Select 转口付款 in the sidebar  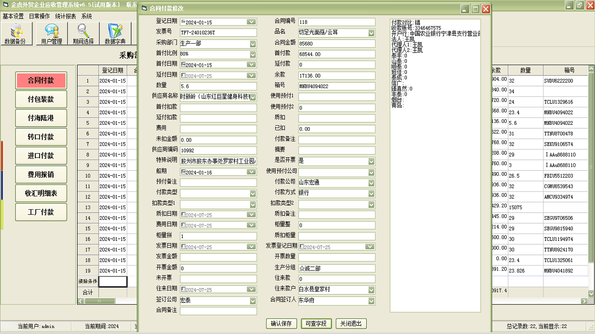(x=41, y=137)
